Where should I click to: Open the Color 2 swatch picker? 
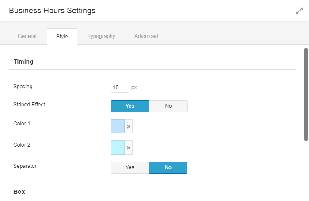[118, 148]
